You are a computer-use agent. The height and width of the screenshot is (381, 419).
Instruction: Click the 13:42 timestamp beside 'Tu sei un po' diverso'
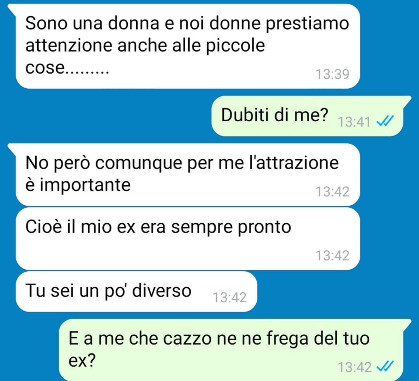[229, 297]
